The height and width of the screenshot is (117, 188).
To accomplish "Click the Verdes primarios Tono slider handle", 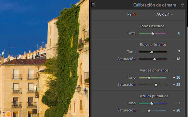I will click(x=149, y=78).
